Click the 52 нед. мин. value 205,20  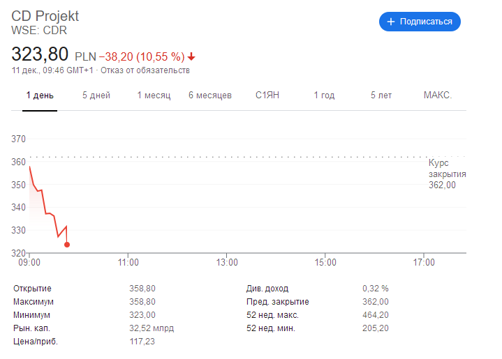[375, 328]
